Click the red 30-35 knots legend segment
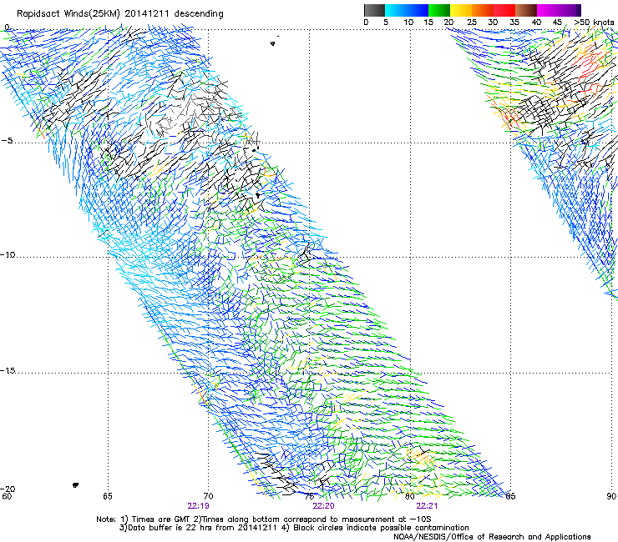 [x=504, y=10]
